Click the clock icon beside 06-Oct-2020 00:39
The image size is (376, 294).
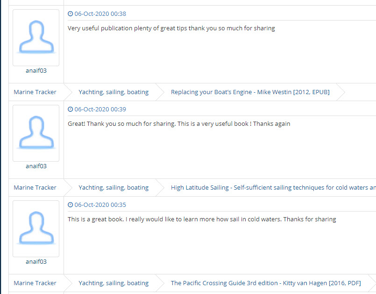click(x=71, y=109)
